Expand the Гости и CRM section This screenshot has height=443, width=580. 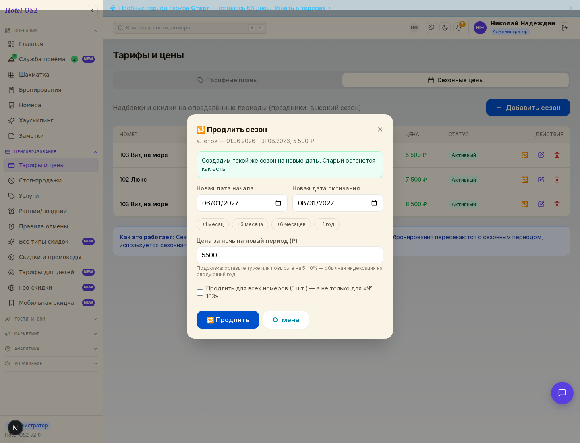point(51,319)
